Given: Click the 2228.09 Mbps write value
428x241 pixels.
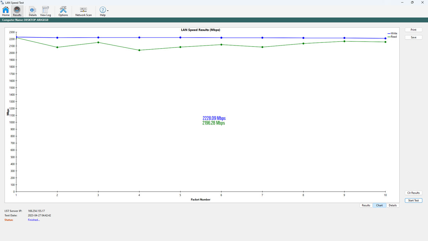Looking at the screenshot, I should coord(214,118).
